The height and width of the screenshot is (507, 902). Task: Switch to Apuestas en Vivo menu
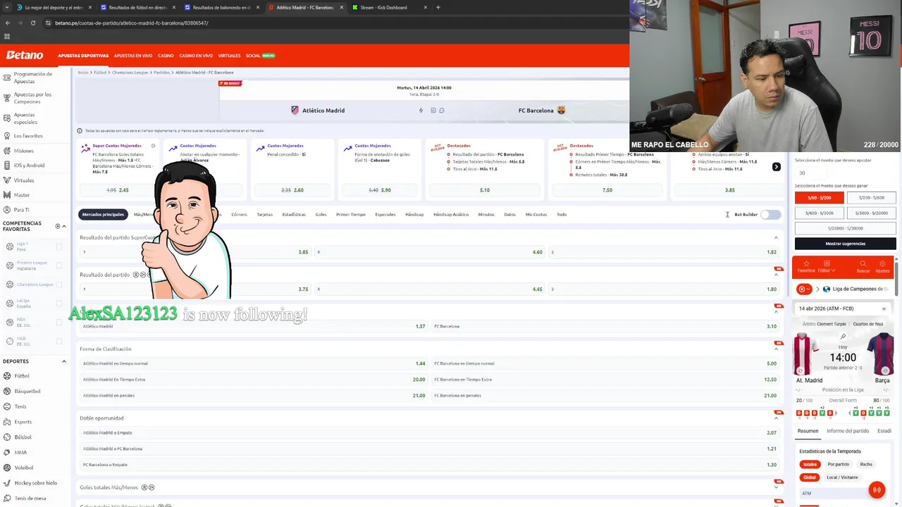[x=133, y=56]
